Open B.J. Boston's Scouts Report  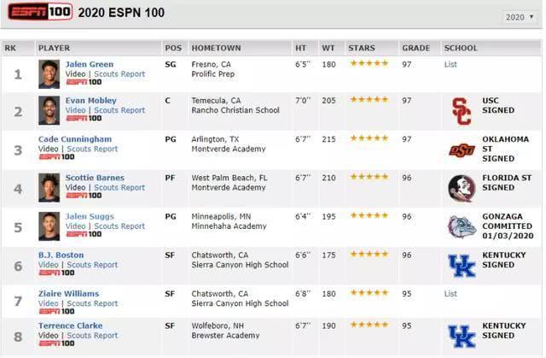[x=92, y=265]
